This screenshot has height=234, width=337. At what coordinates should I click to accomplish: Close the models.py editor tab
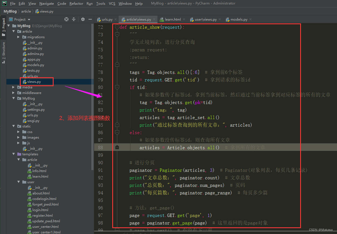(250, 20)
